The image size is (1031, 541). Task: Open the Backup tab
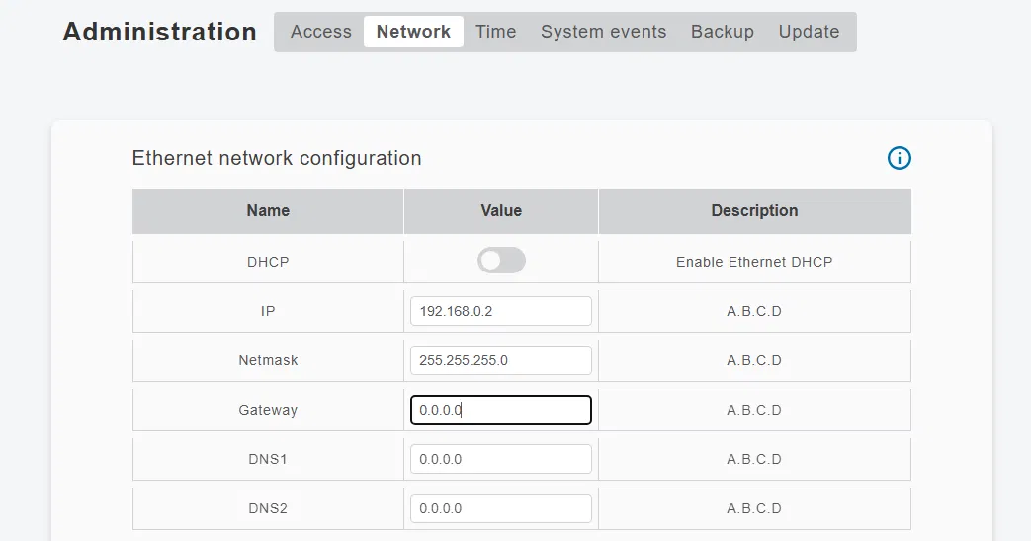click(x=722, y=32)
